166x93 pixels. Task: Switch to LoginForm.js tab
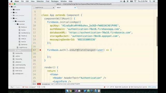[39, 7]
